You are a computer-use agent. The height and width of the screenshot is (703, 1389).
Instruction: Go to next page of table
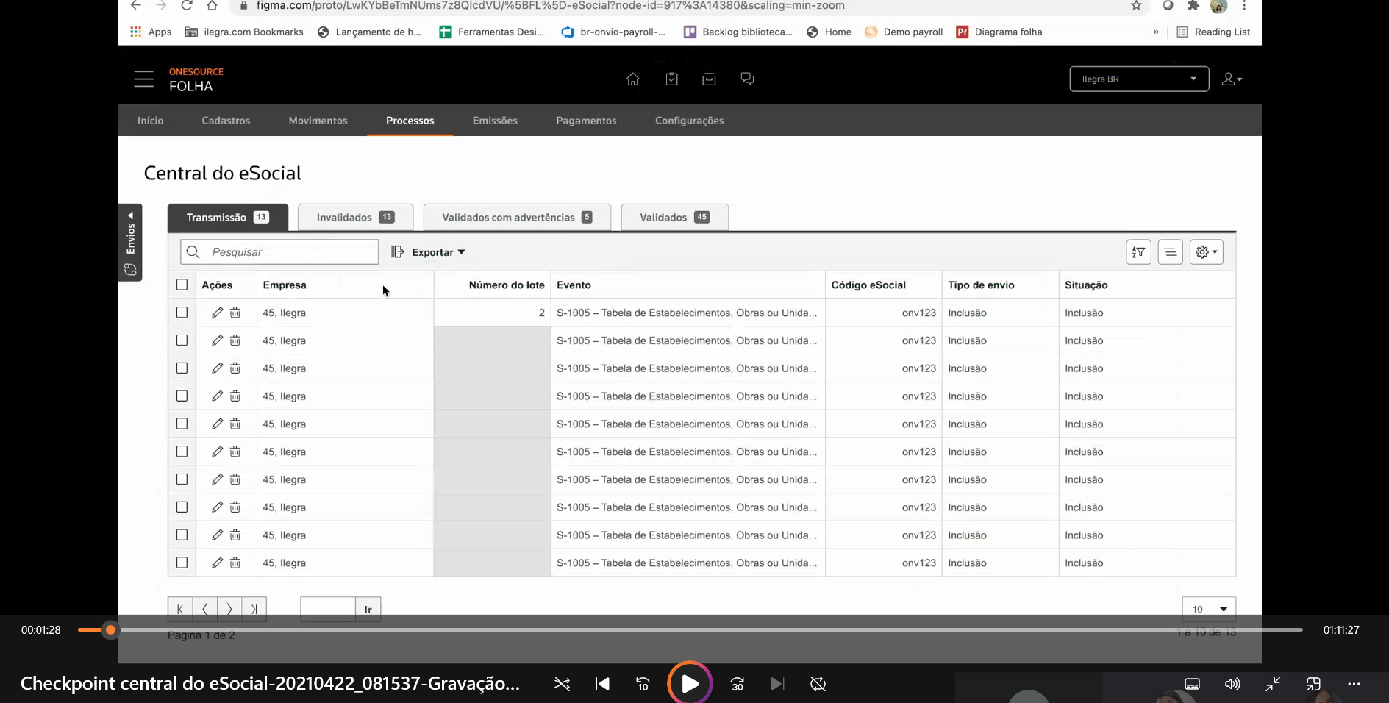[229, 609]
